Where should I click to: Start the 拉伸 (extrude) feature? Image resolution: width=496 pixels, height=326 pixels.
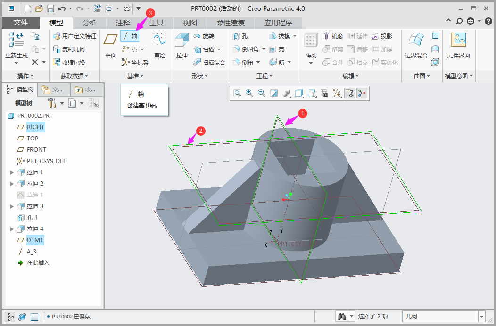(182, 46)
